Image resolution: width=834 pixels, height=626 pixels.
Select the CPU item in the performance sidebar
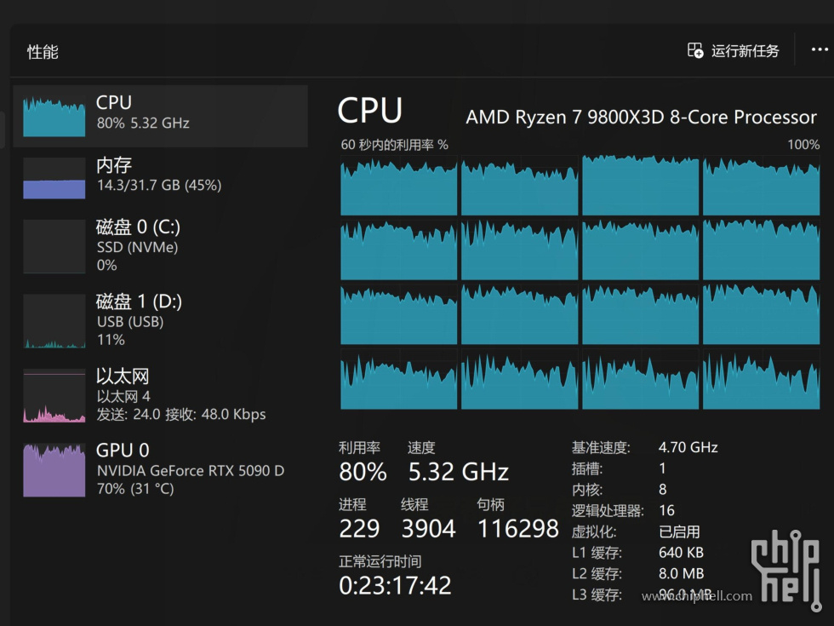[160, 116]
